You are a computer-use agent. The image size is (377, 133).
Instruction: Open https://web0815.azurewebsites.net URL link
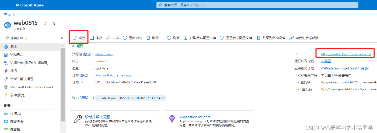346,54
